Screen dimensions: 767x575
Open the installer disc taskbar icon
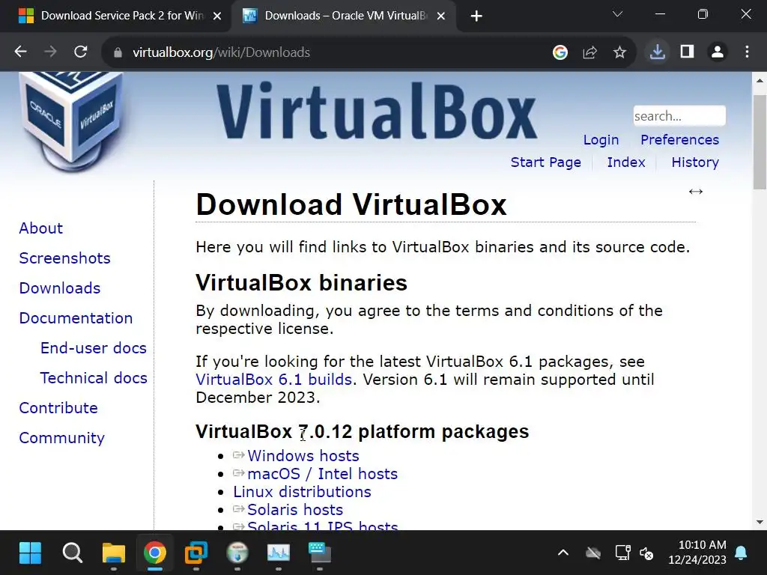click(x=237, y=553)
